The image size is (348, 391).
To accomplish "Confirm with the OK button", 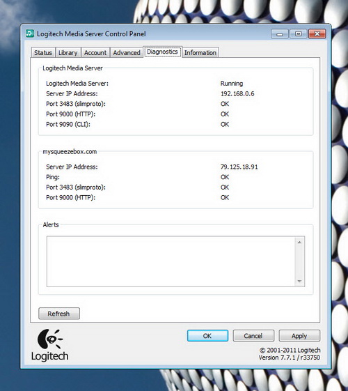I will click(207, 336).
